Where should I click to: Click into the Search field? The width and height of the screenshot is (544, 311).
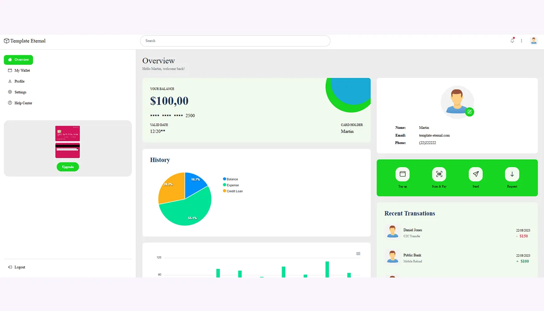(235, 41)
